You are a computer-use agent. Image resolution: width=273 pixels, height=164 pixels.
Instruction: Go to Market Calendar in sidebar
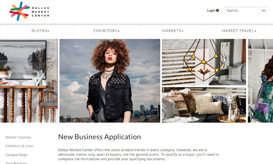[19, 137]
